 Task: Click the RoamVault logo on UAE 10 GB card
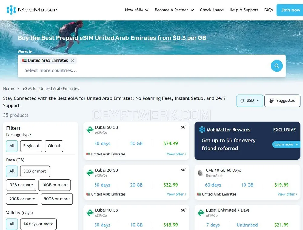(201, 173)
